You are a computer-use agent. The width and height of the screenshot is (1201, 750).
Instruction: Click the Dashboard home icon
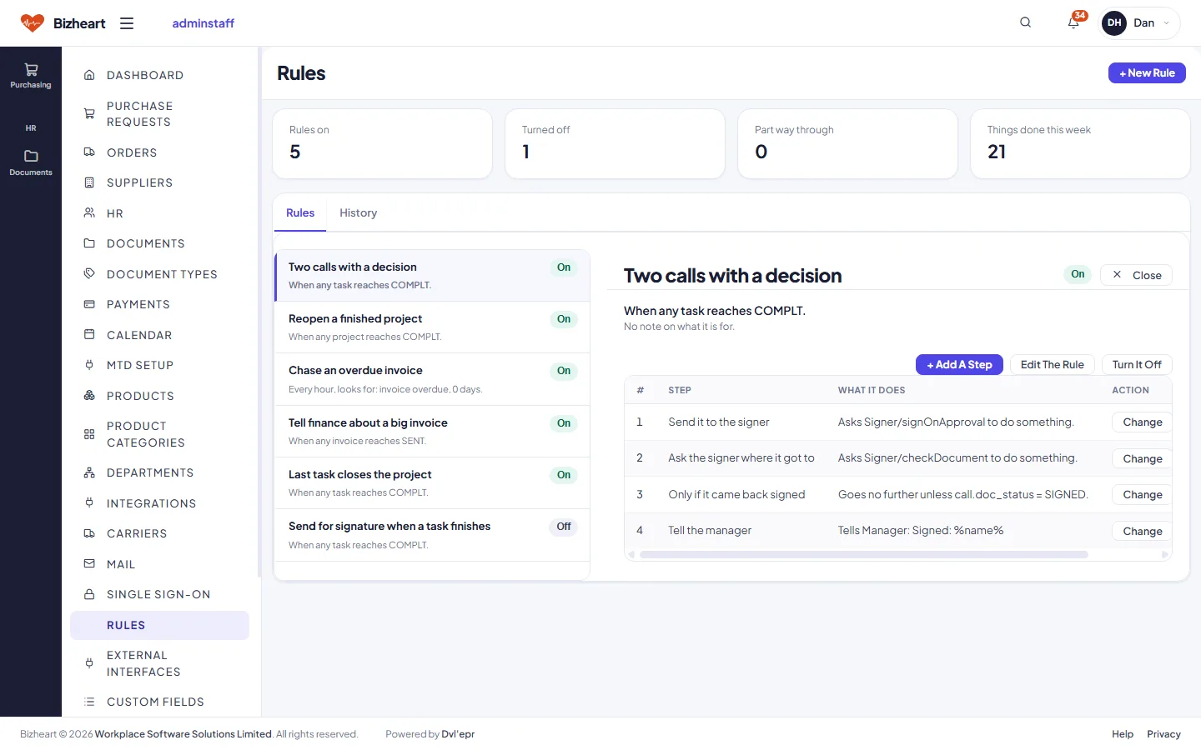tap(89, 75)
